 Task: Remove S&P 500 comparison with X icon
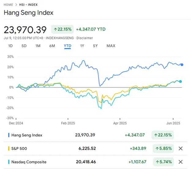(x=181, y=148)
